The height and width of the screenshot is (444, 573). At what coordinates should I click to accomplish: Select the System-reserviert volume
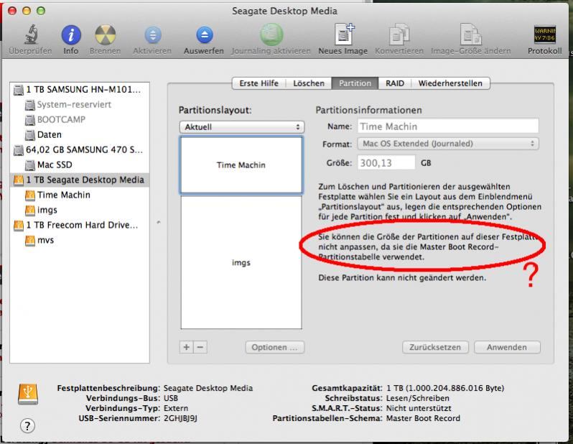point(80,105)
